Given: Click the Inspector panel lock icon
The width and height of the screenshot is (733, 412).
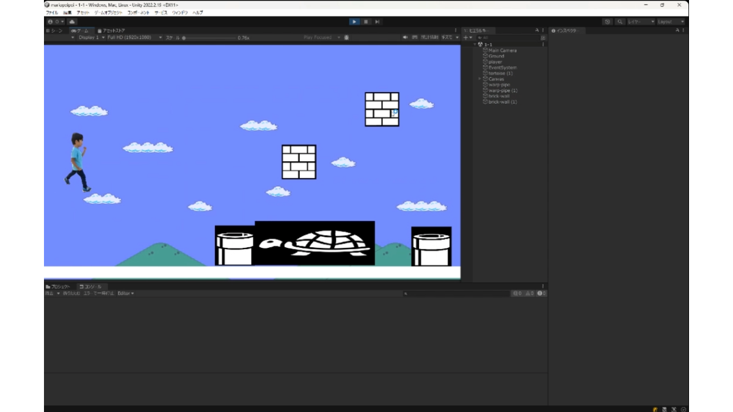Looking at the screenshot, I should (677, 30).
